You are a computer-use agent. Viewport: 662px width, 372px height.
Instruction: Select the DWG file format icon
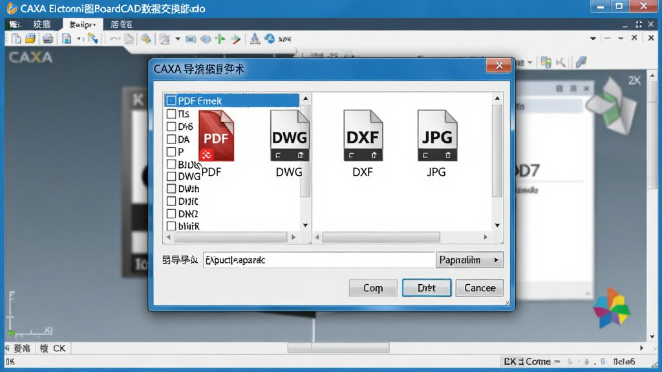(x=289, y=136)
